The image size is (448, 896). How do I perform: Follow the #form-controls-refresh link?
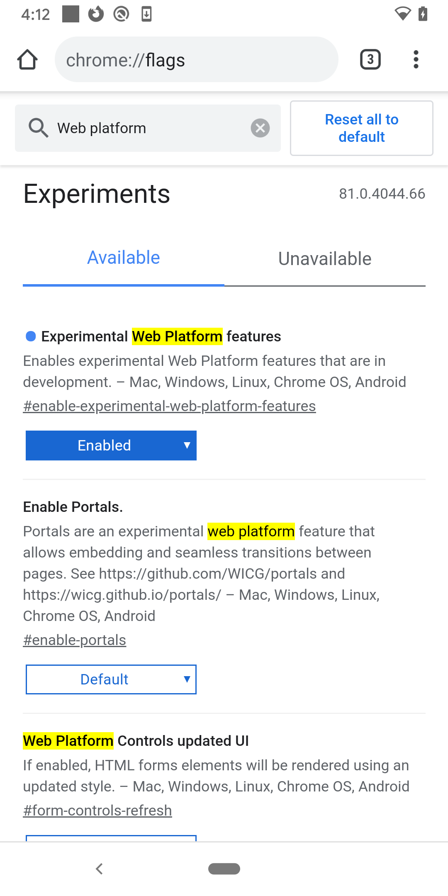pyautogui.click(x=98, y=810)
